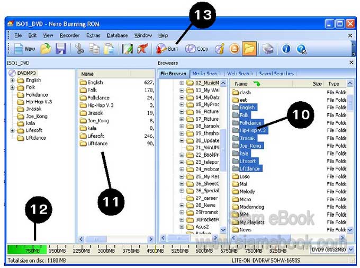
Task: Sort browser list by Type column header
Action: pos(335,84)
